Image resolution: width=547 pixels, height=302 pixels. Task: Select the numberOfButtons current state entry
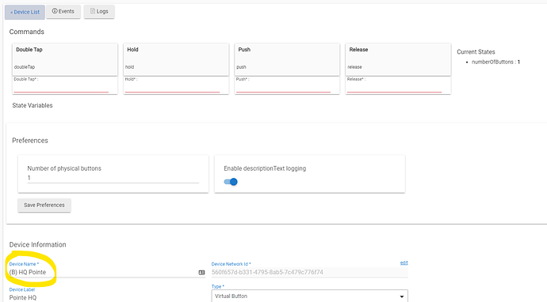pyautogui.click(x=495, y=62)
